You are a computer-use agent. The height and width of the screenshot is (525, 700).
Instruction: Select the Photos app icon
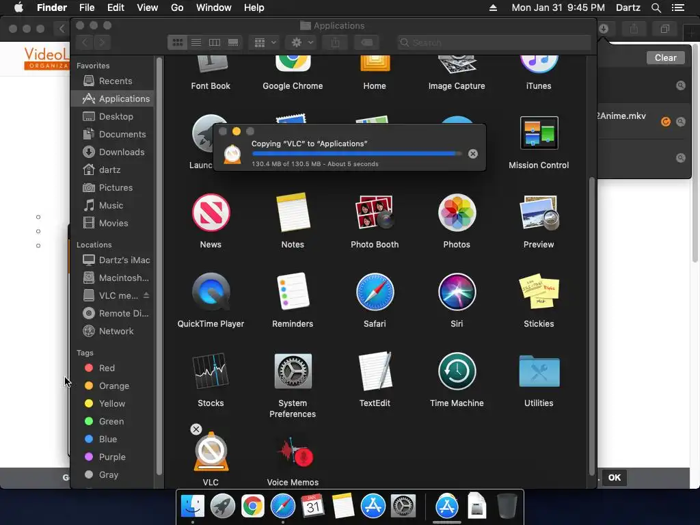click(x=457, y=213)
